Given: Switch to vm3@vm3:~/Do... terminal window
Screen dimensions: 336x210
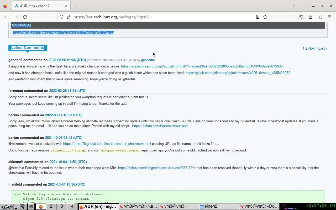Looking at the screenshot, I should 259,207.
